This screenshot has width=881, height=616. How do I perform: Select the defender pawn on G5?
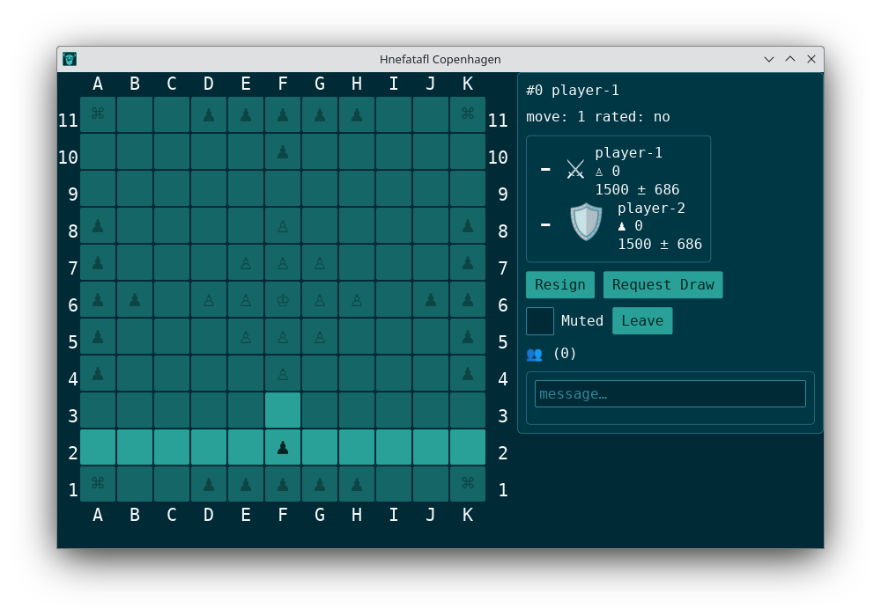click(320, 338)
